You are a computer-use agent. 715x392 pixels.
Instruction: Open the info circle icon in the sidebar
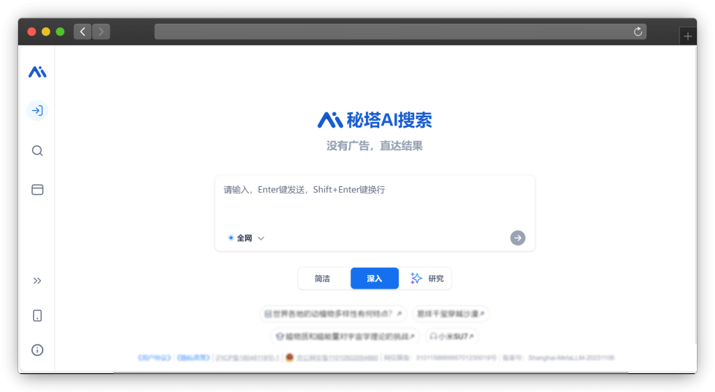pyautogui.click(x=38, y=349)
